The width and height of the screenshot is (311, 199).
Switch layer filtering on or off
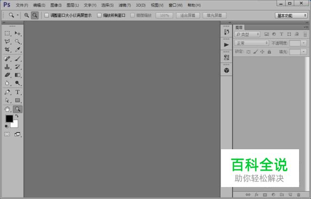pos(305,34)
